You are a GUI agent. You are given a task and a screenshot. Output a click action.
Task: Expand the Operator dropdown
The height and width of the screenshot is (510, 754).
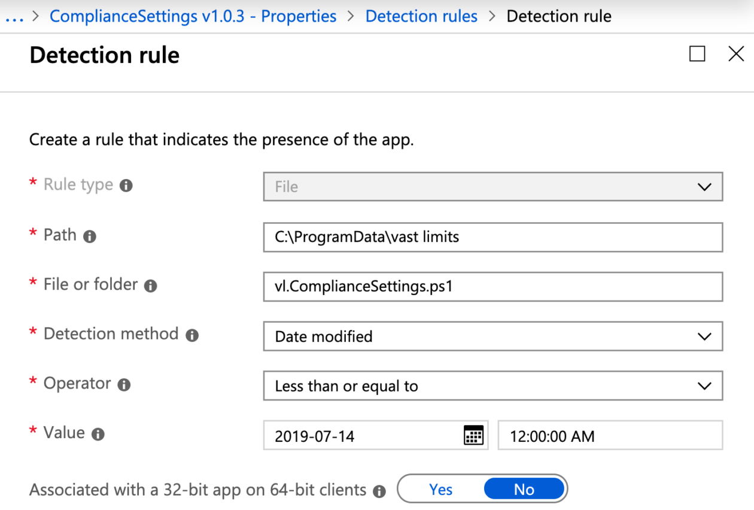click(x=706, y=385)
